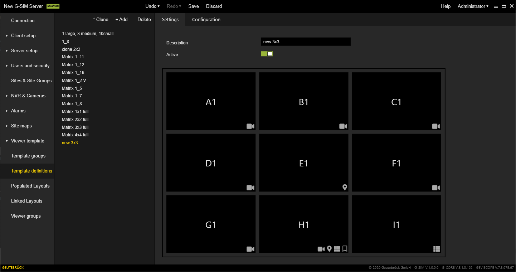Click the map pin icon in tile H1
This screenshot has height=272, width=516.
coord(329,249)
